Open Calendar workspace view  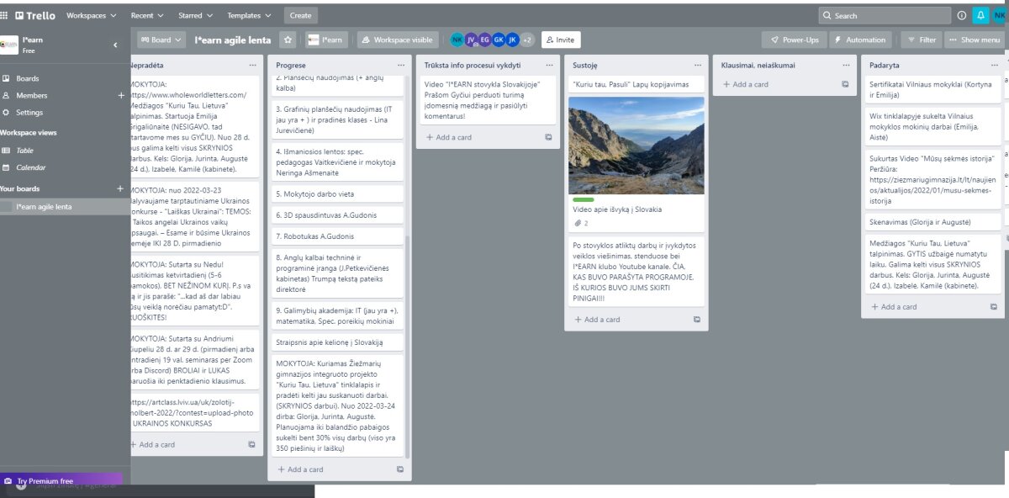pyautogui.click(x=31, y=167)
